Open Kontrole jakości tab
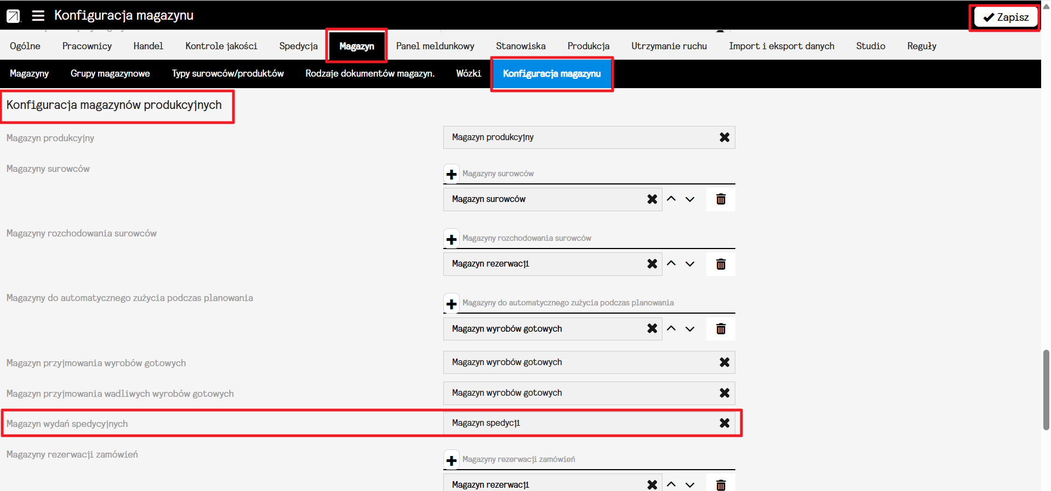The image size is (1051, 491). click(x=221, y=46)
